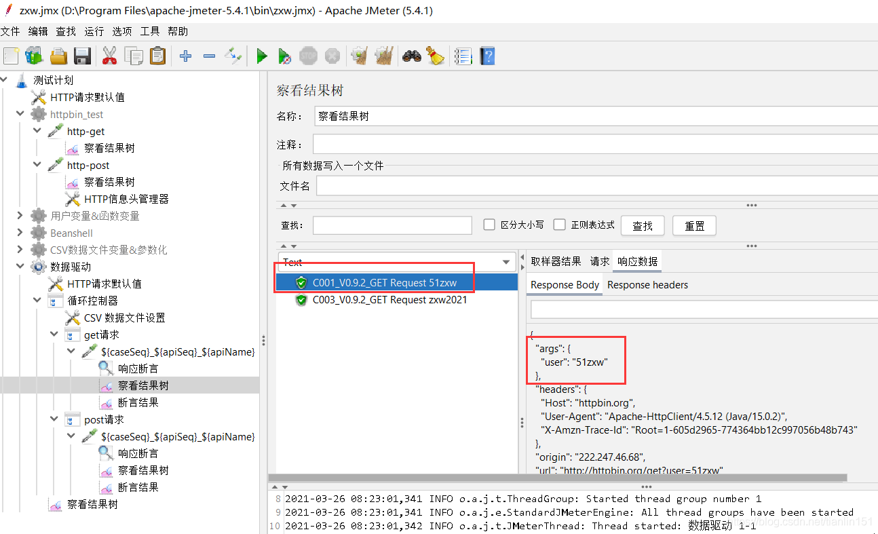Open help with the question mark icon

point(487,56)
